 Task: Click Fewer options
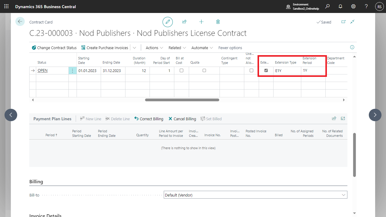click(x=230, y=48)
